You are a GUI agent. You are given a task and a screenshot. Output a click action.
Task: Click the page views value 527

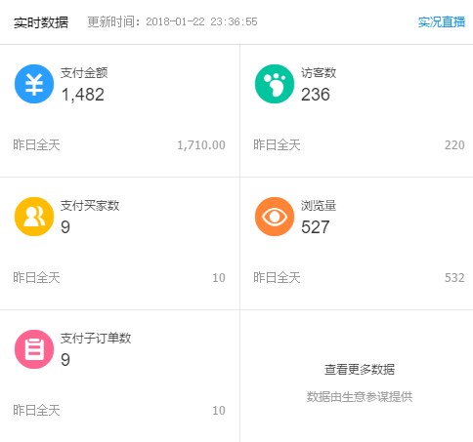pos(316,227)
